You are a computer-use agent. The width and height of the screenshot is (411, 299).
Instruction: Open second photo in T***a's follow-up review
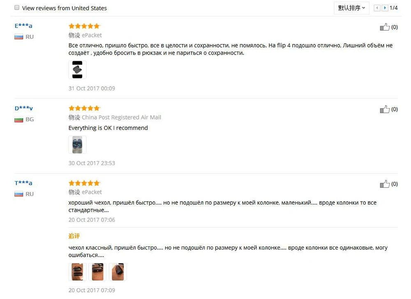click(97, 272)
